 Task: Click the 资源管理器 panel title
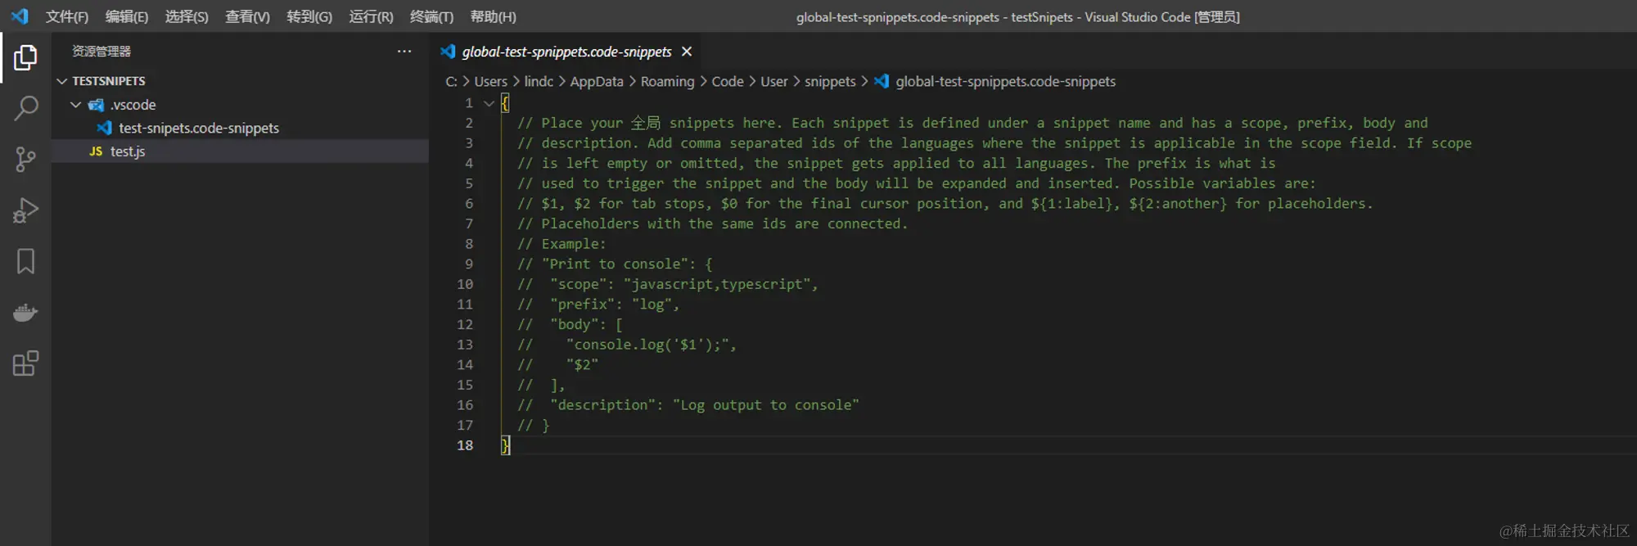[101, 51]
